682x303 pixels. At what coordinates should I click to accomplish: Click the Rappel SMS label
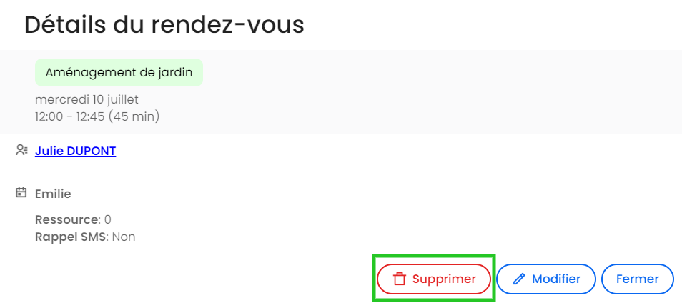point(70,237)
